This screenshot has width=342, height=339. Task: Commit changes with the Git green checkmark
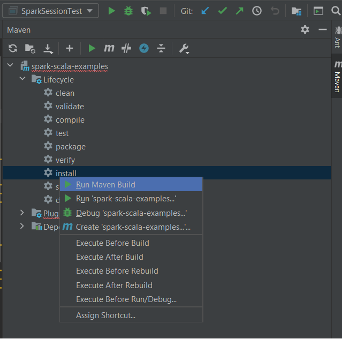tap(222, 11)
